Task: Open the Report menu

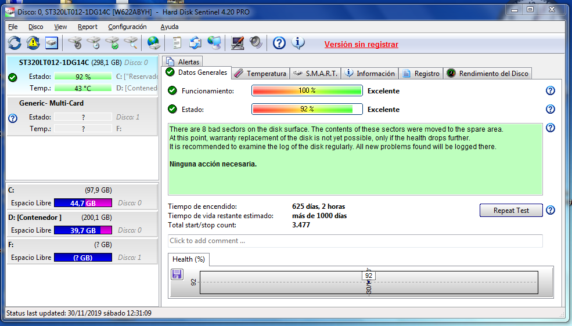Action: [x=88, y=27]
